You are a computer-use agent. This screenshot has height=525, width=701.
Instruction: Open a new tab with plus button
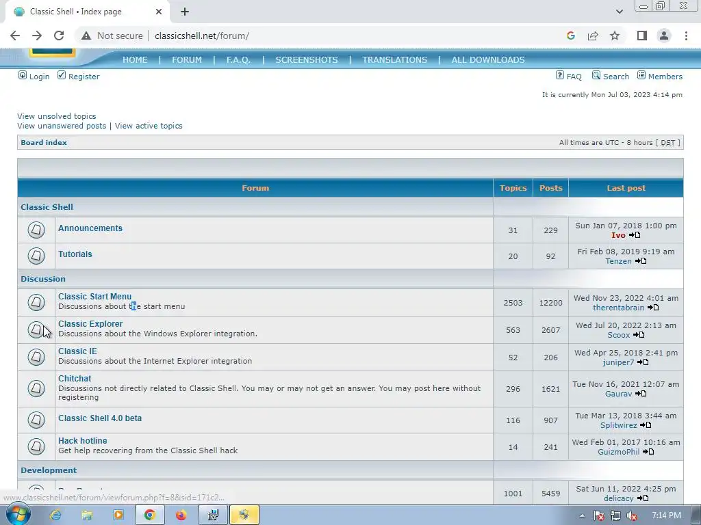click(185, 12)
